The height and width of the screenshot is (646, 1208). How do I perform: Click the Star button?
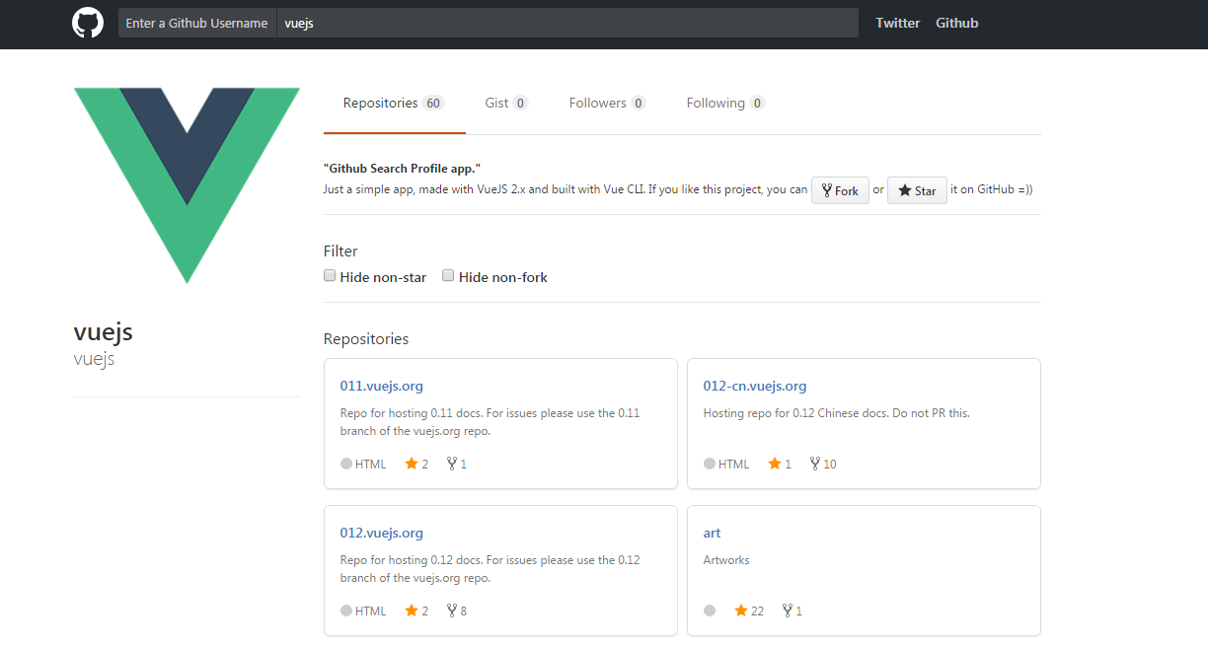(x=917, y=190)
